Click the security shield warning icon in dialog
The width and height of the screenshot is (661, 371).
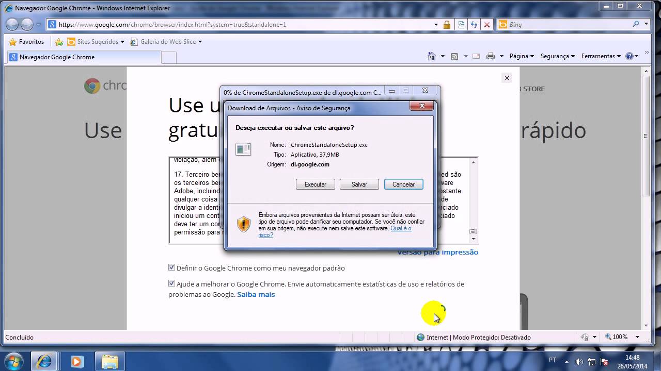(x=243, y=224)
